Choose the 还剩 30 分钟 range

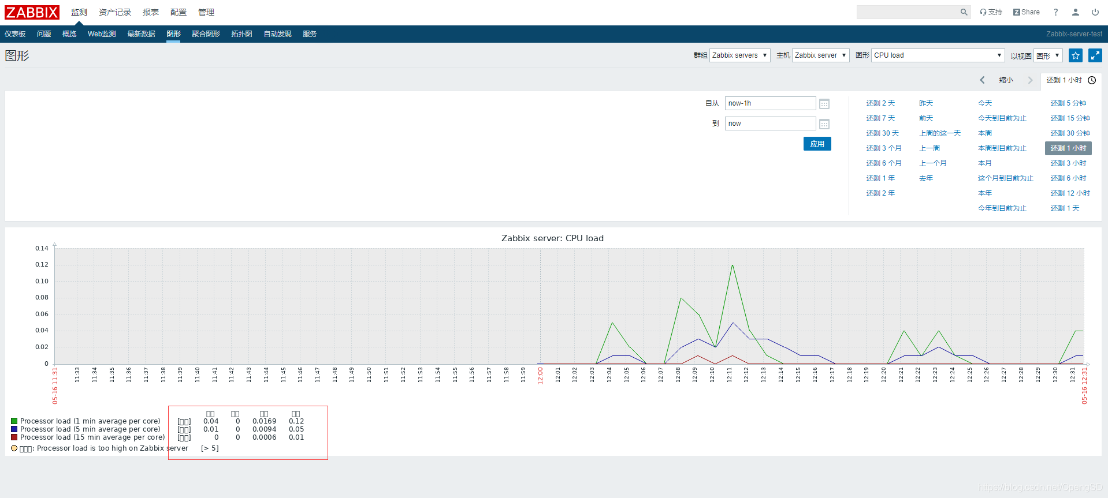point(1070,133)
